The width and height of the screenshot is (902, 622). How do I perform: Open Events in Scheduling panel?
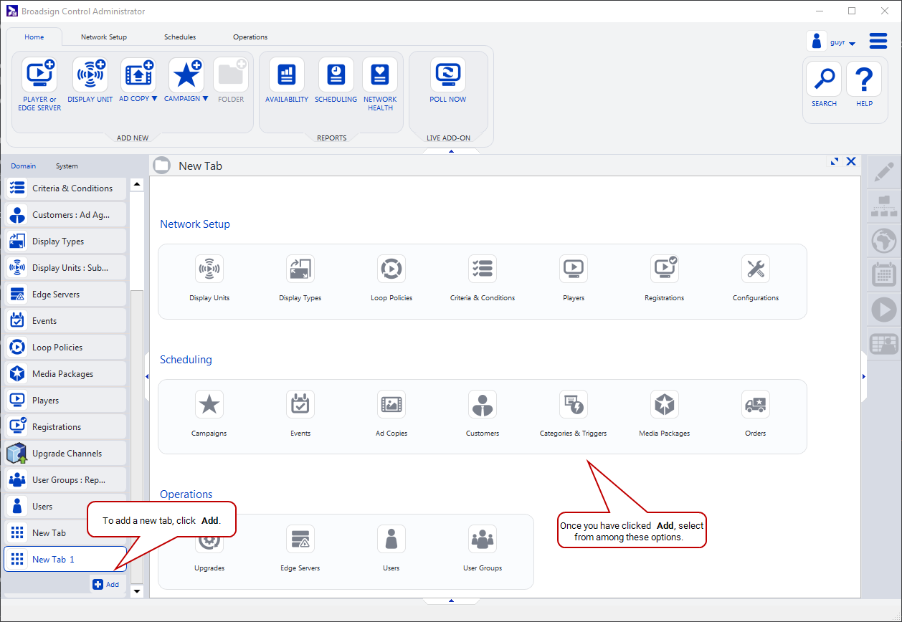pyautogui.click(x=300, y=414)
